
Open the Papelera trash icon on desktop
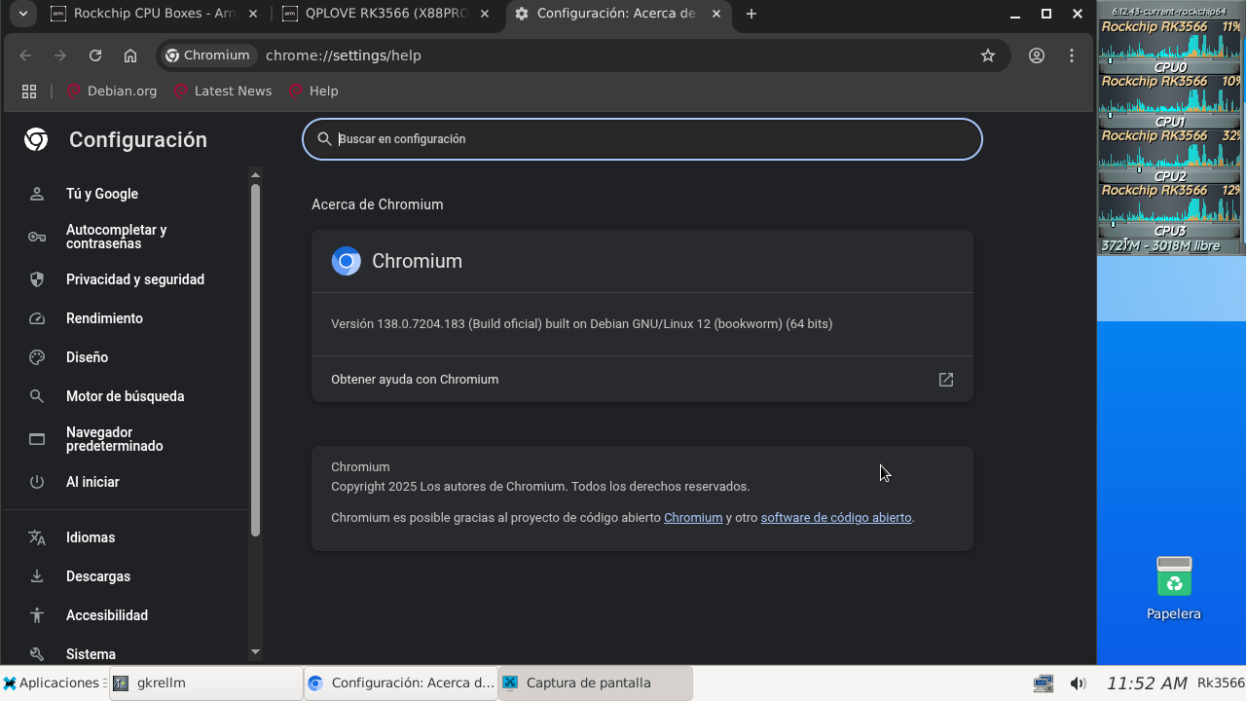pos(1174,587)
